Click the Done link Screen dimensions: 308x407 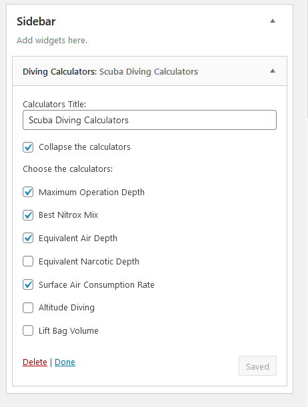coord(65,362)
